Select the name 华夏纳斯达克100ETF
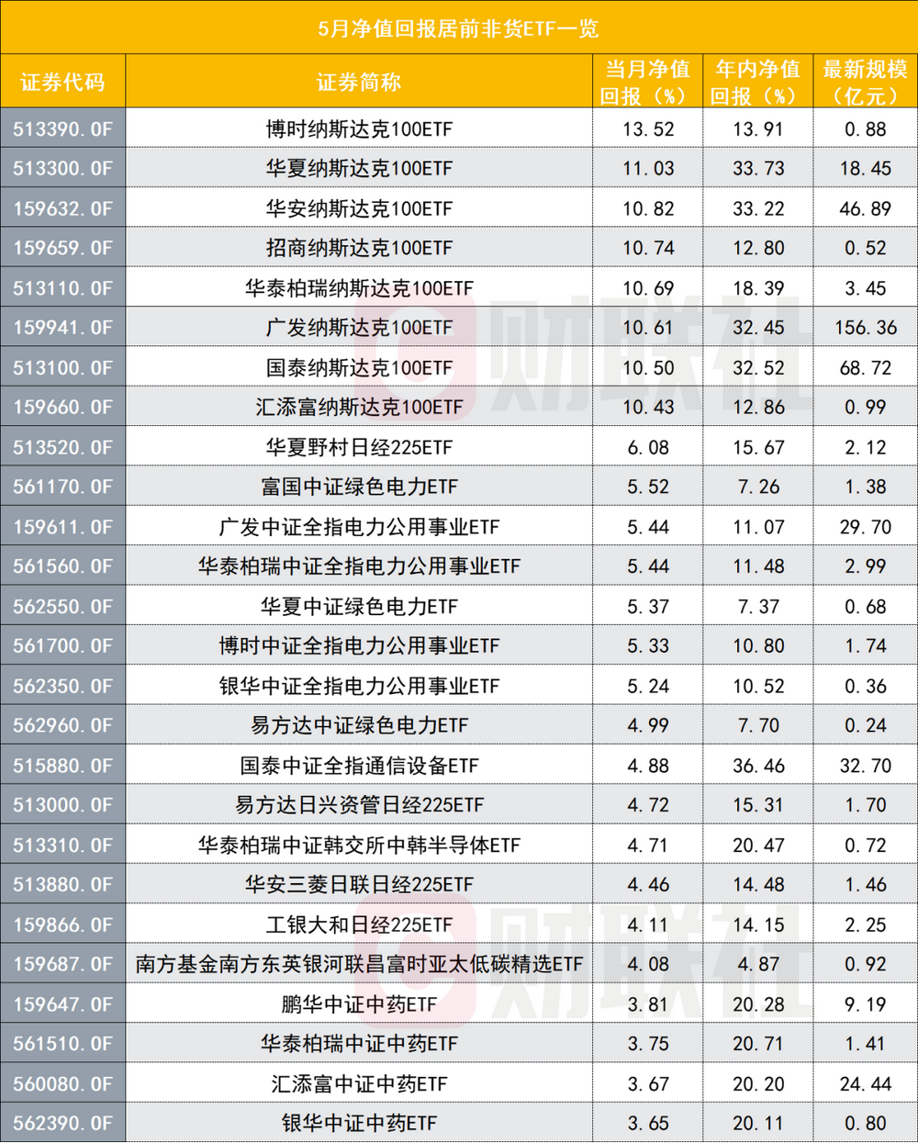The height and width of the screenshot is (1143, 918). pos(359,169)
